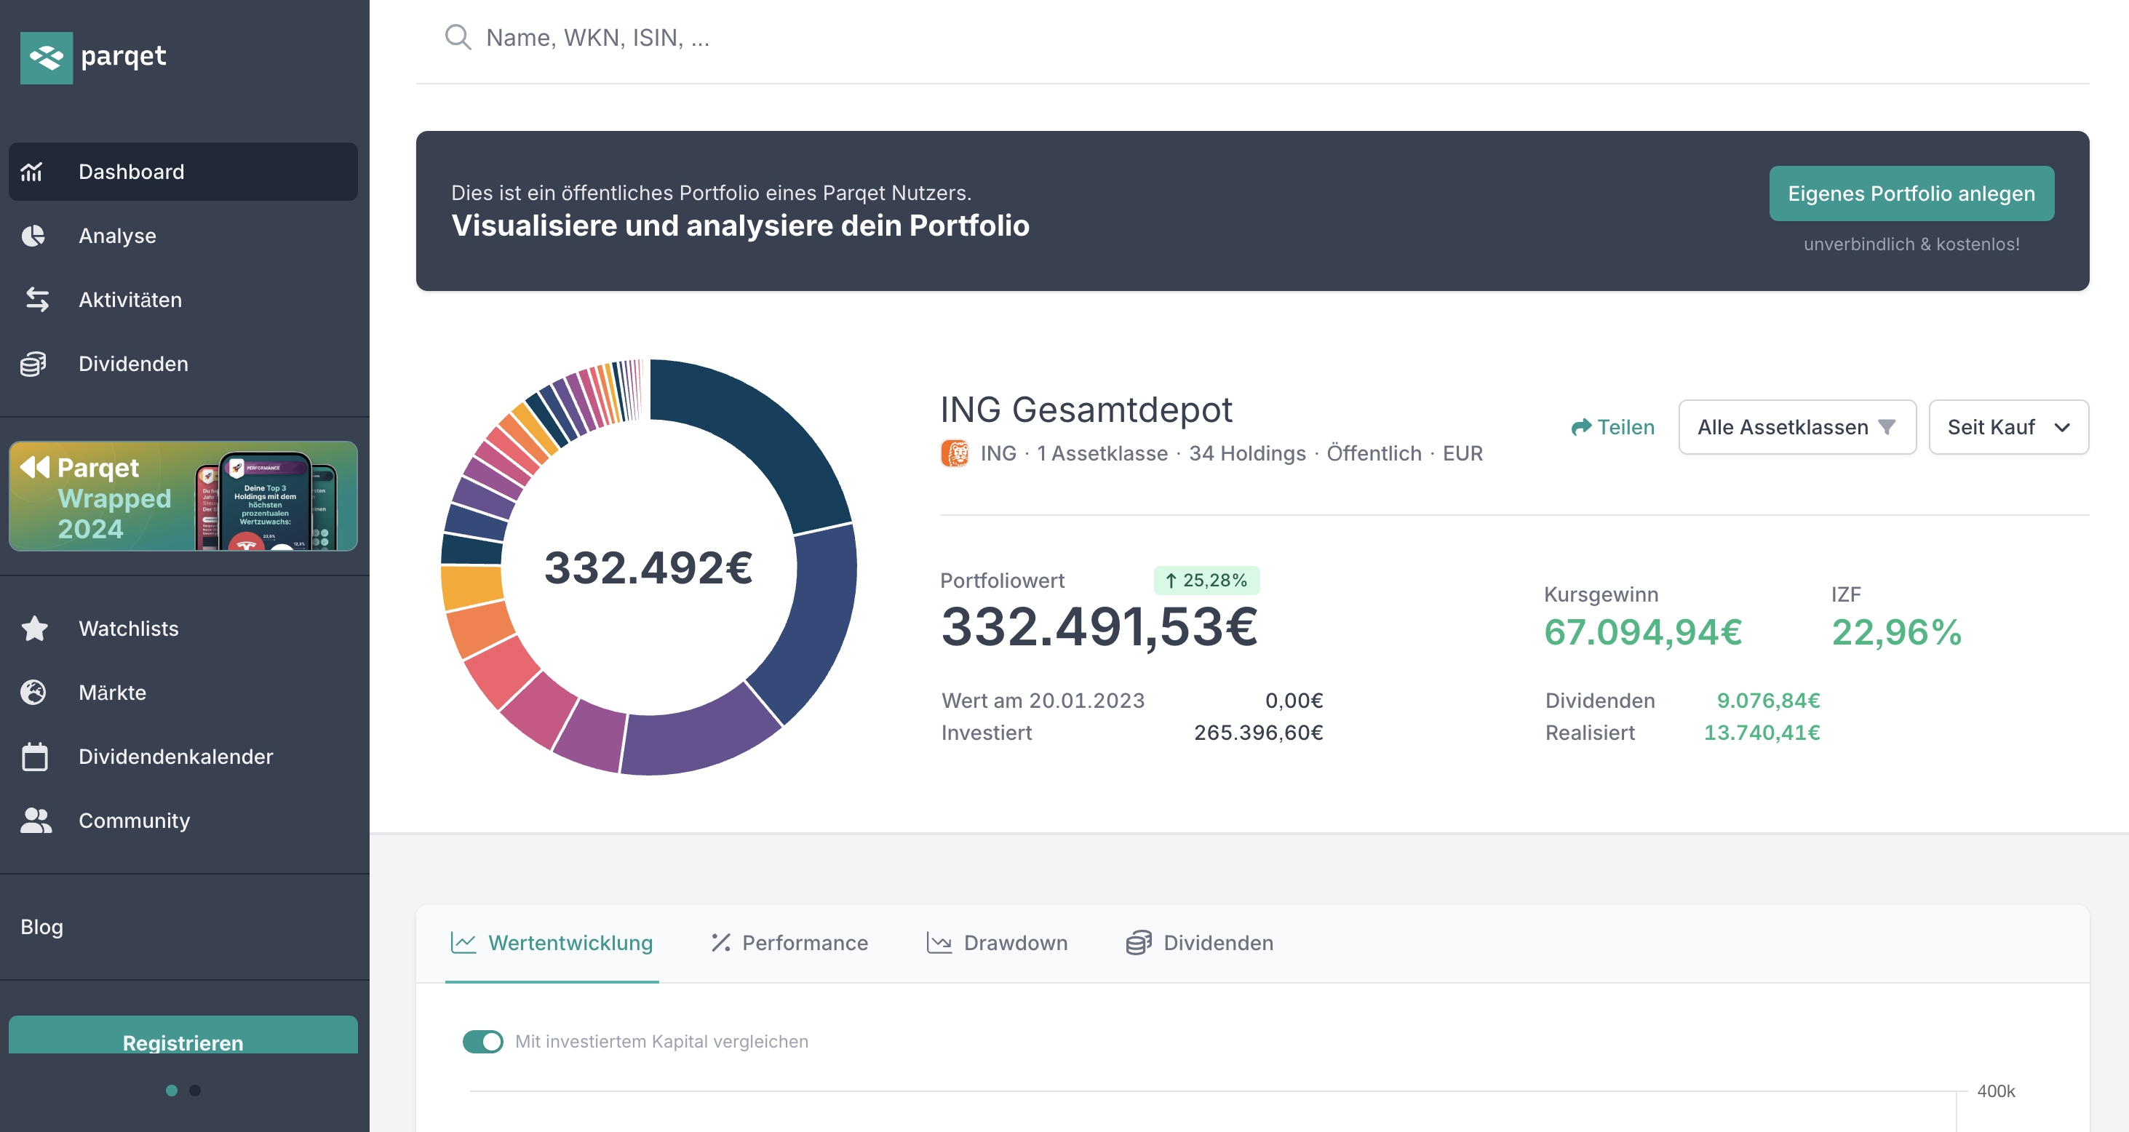Click the Realisiert amount 13.740,41€
2129x1132 pixels.
coord(1762,732)
